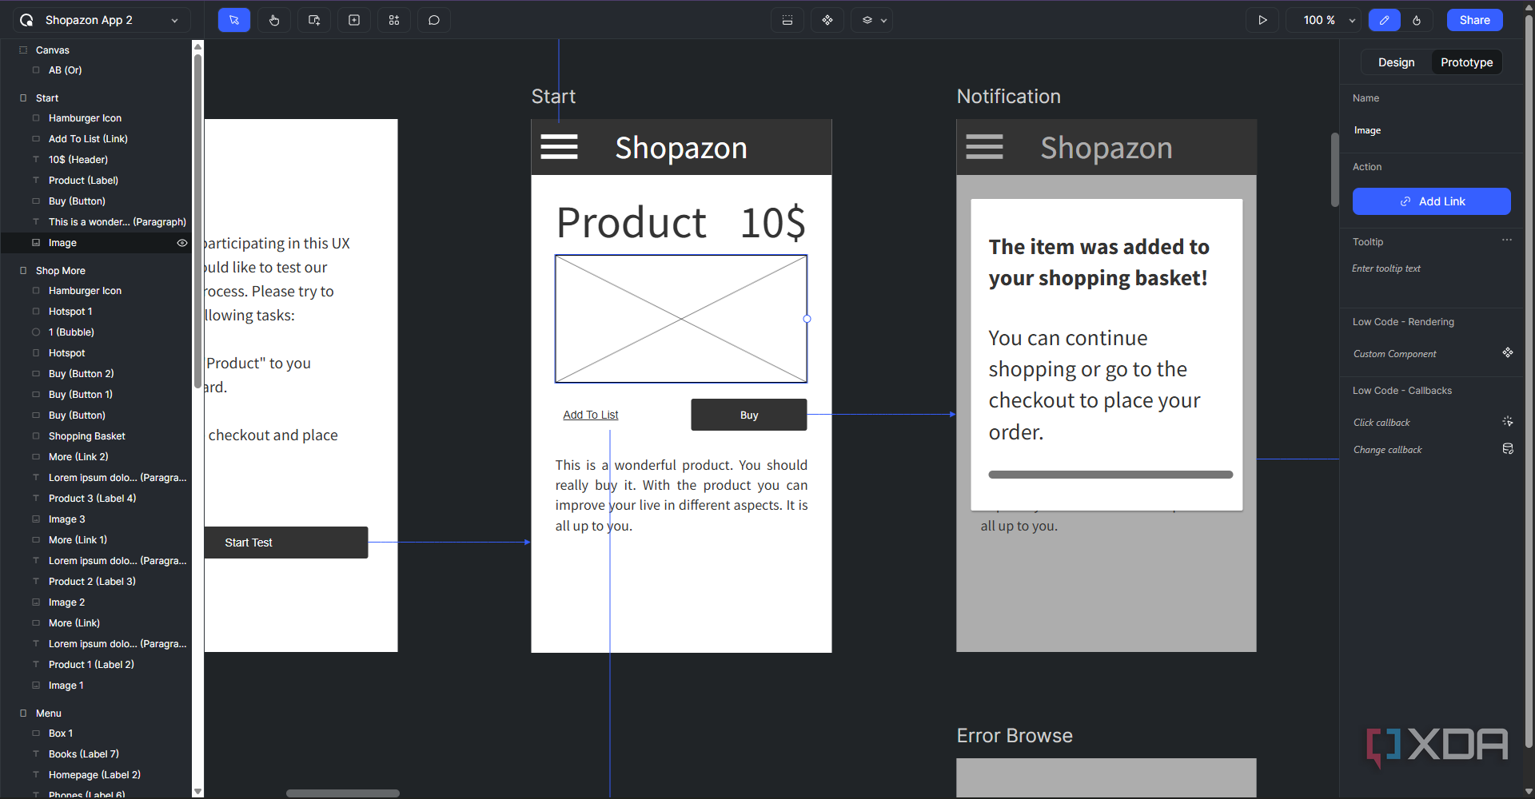Click the add screen tool icon
The height and width of the screenshot is (799, 1535).
click(x=314, y=20)
